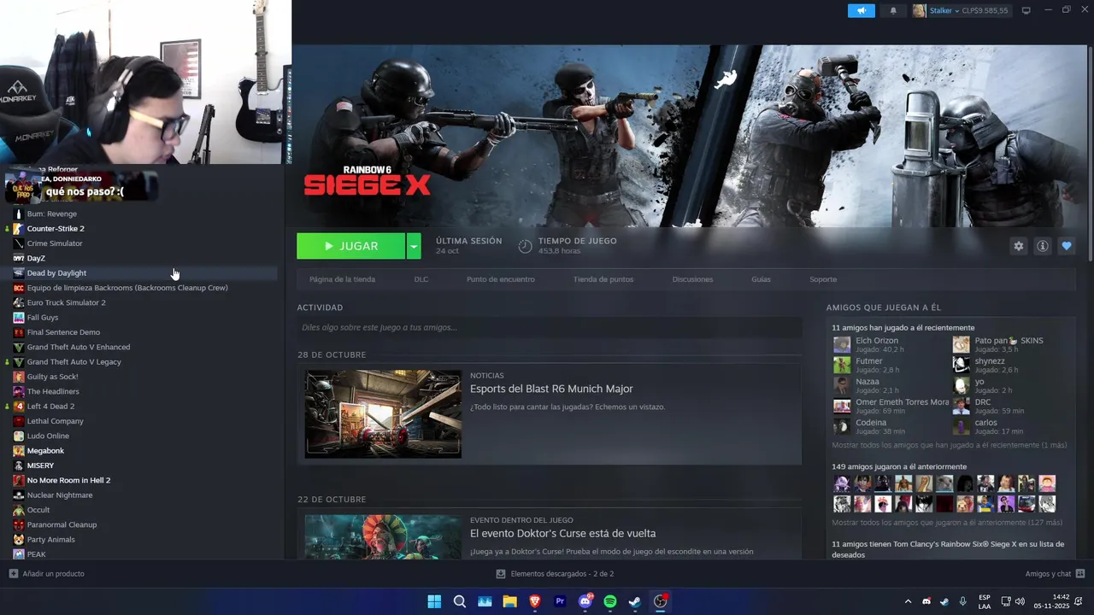Image resolution: width=1094 pixels, height=615 pixels.
Task: Open Elementos descargados downloads status
Action: click(555, 574)
